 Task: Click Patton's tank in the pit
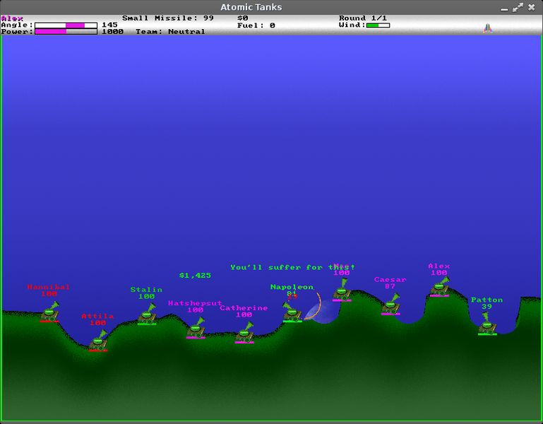click(487, 324)
